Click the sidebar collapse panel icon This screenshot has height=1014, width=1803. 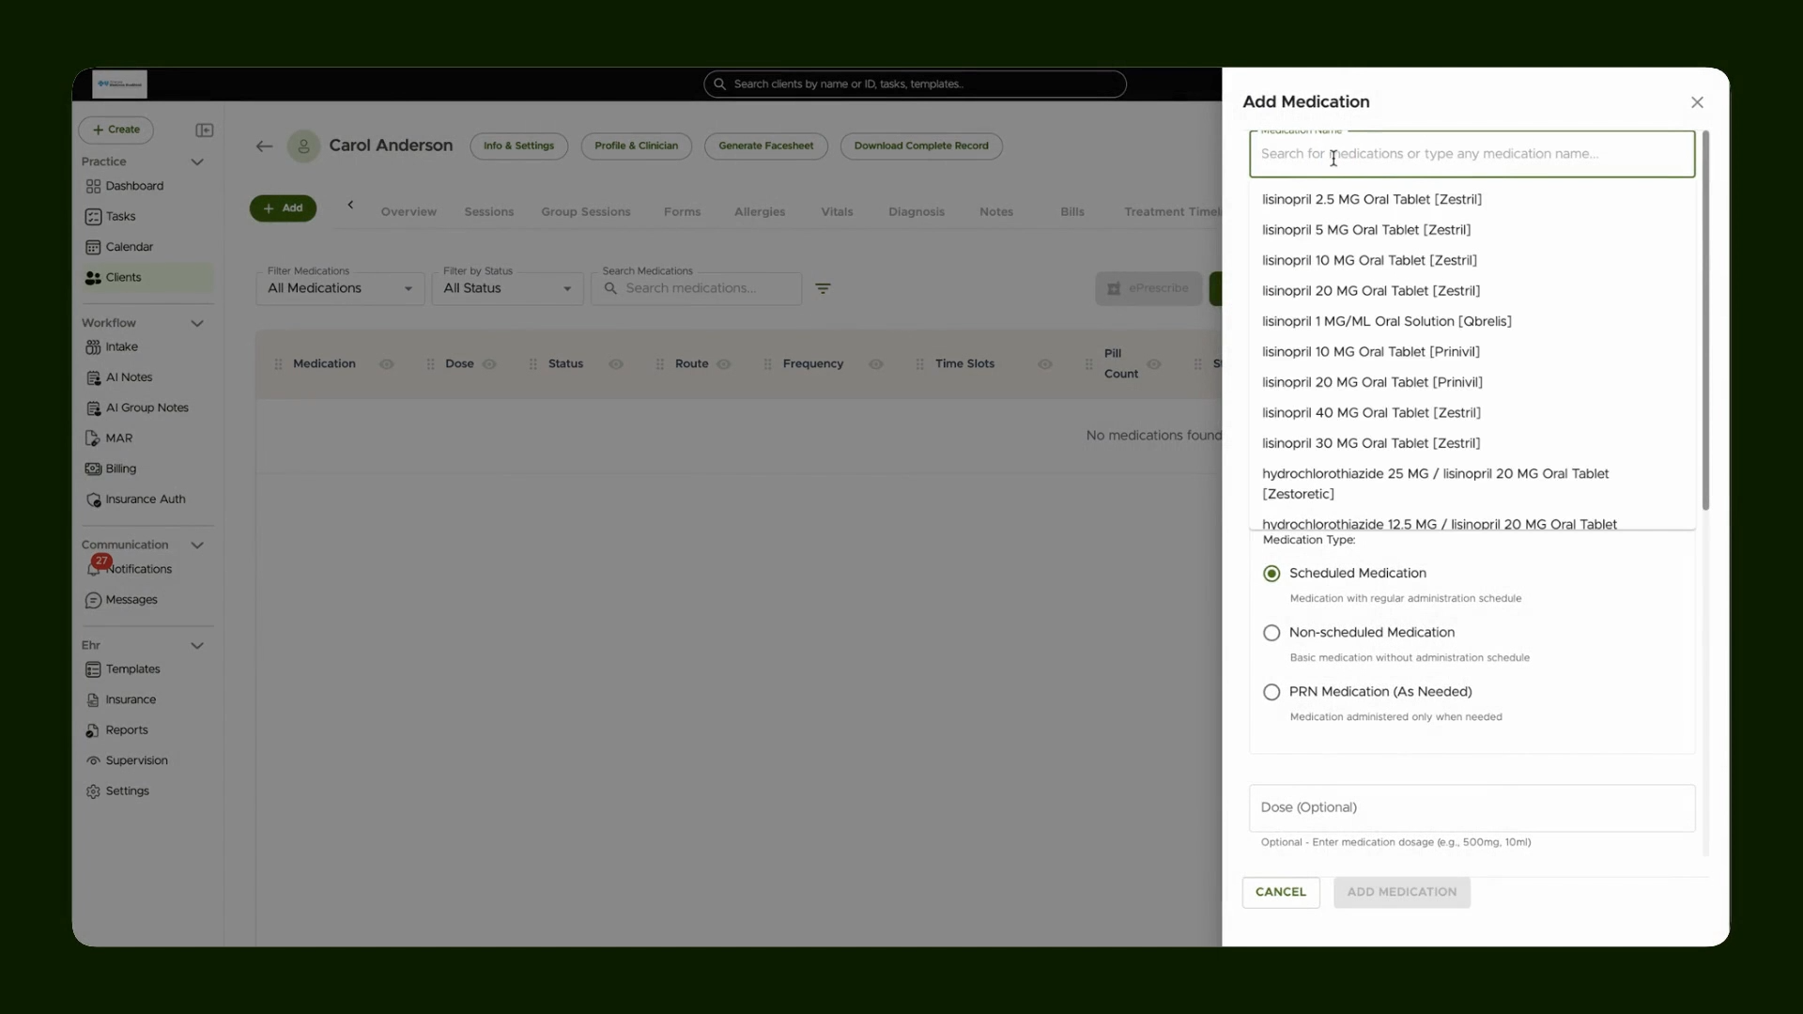tap(204, 131)
